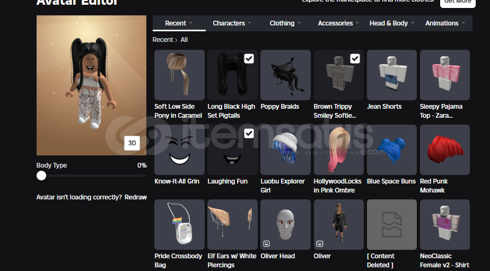Click the Laughing Fun label
Image resolution: width=490 pixels, height=271 pixels.
tap(227, 181)
